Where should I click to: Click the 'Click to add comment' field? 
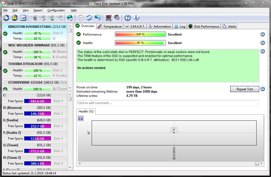pyautogui.click(x=168, y=103)
